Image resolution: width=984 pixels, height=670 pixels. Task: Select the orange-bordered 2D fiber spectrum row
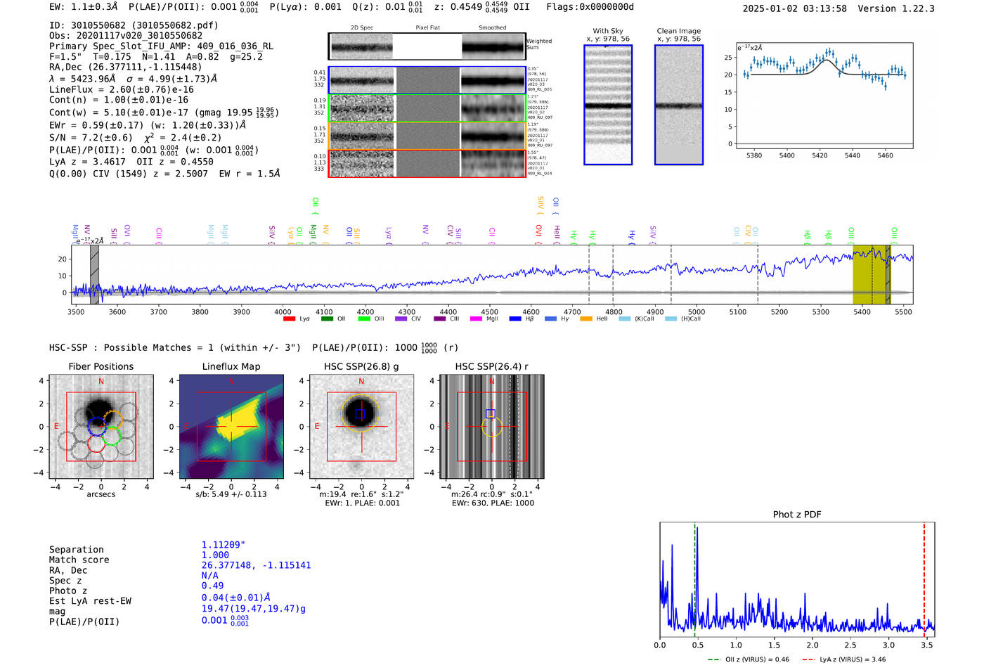pos(427,136)
